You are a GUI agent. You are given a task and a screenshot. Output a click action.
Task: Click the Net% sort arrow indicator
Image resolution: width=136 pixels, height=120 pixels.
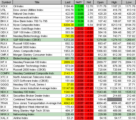[82, 2]
